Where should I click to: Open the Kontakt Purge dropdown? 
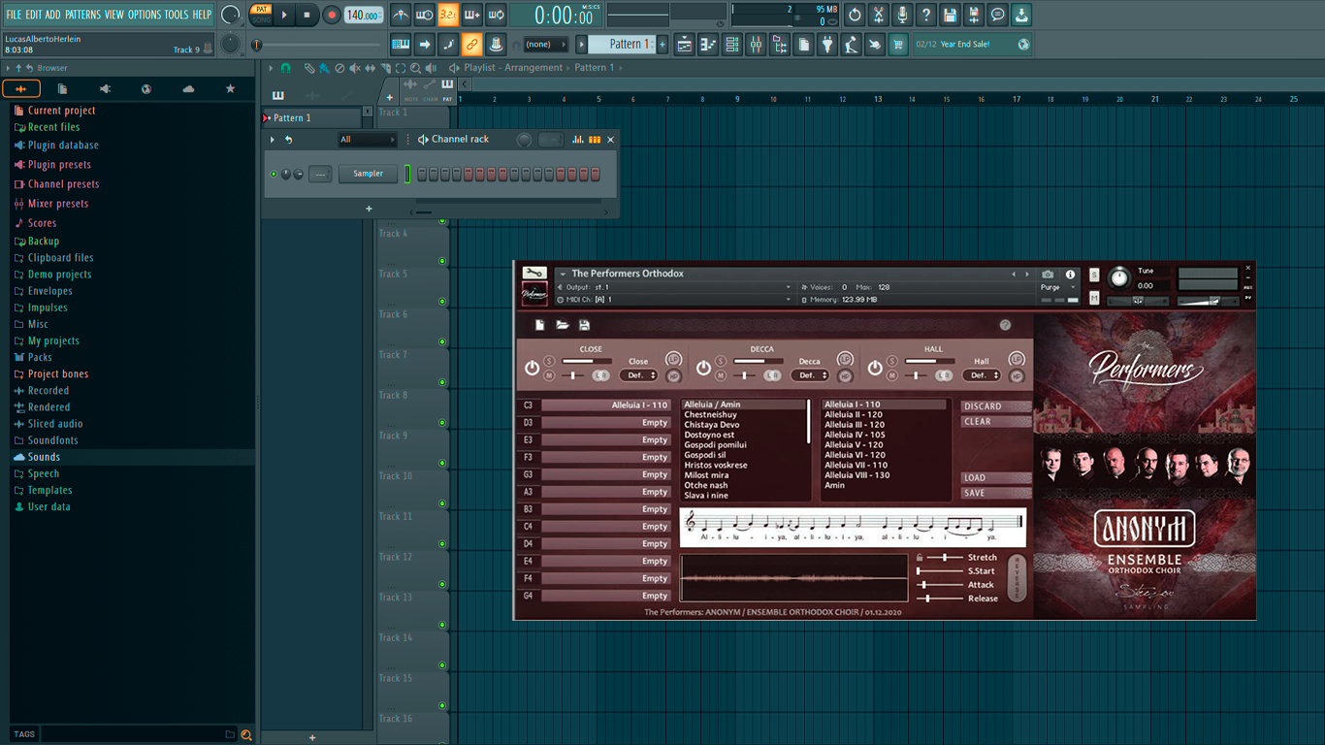(x=1057, y=287)
